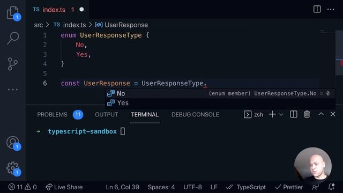The image size is (343, 193).
Task: Start Live Share from status bar
Action: coord(64,187)
